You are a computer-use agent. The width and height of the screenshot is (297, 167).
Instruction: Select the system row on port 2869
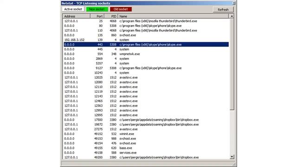click(x=146, y=59)
